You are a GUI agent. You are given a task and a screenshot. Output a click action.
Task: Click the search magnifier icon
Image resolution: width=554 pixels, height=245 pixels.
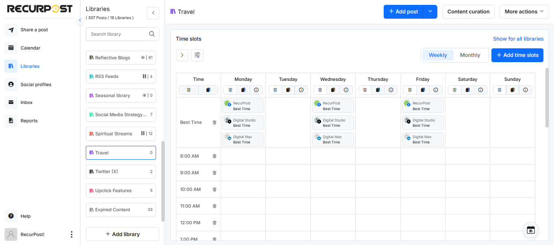tap(152, 34)
